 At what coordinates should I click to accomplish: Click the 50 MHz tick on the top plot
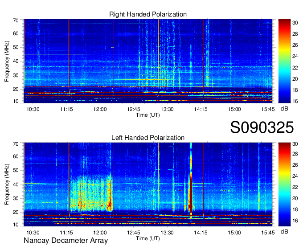click(16, 47)
